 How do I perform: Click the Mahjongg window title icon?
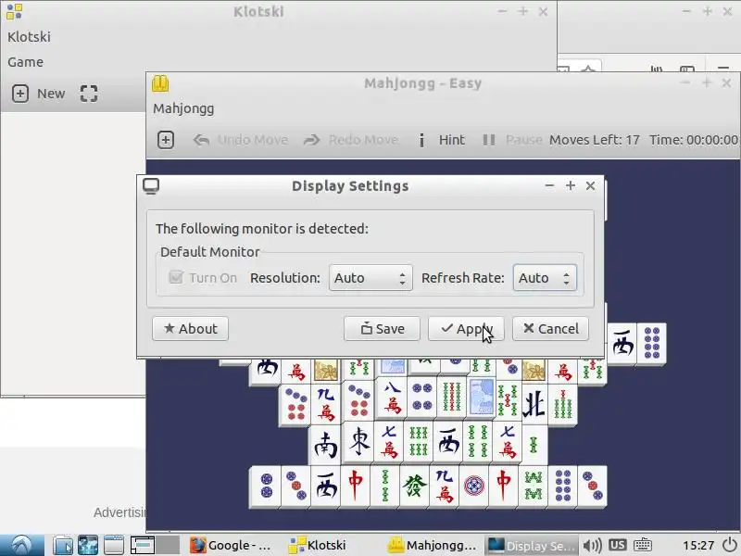tap(160, 83)
